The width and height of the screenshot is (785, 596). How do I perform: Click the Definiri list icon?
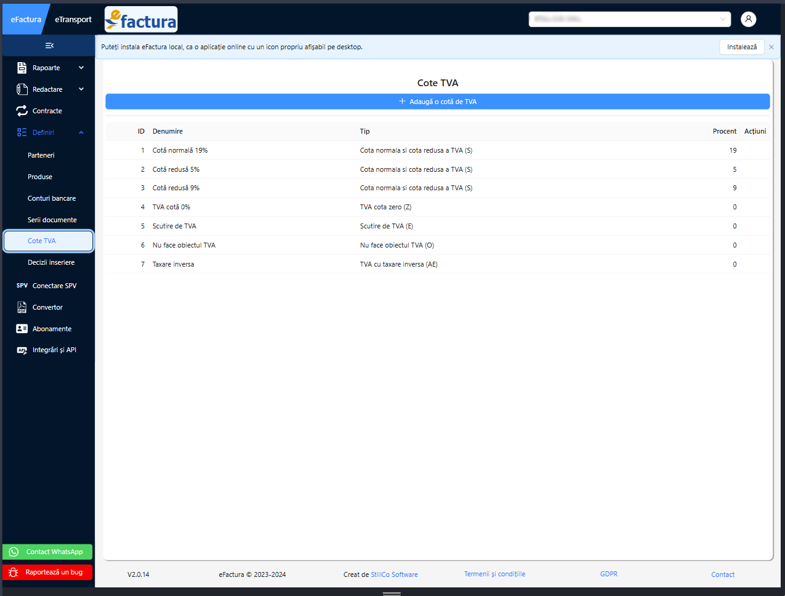(x=22, y=132)
